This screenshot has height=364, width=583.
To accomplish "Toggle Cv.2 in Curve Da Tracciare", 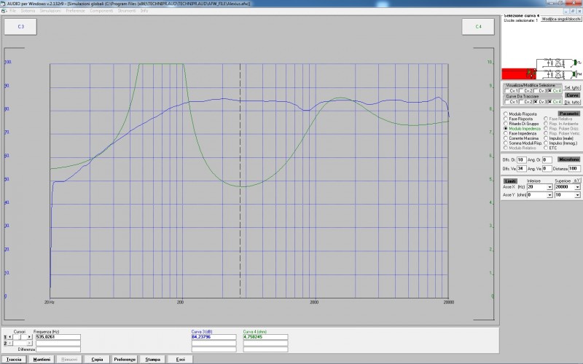I will [526, 102].
